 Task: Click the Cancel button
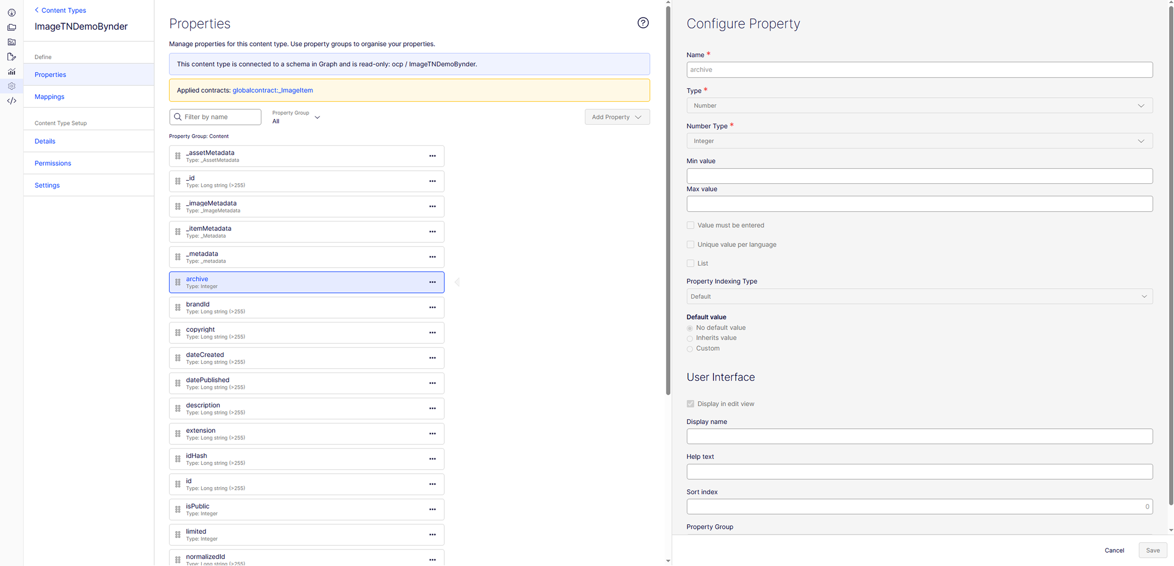1114,550
